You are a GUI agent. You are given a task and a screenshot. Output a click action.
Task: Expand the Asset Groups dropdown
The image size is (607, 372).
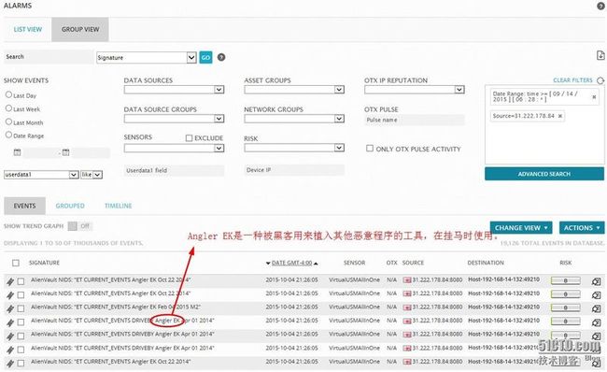tap(294, 90)
